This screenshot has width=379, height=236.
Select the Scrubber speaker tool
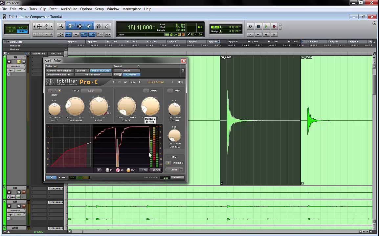[x=99, y=26]
